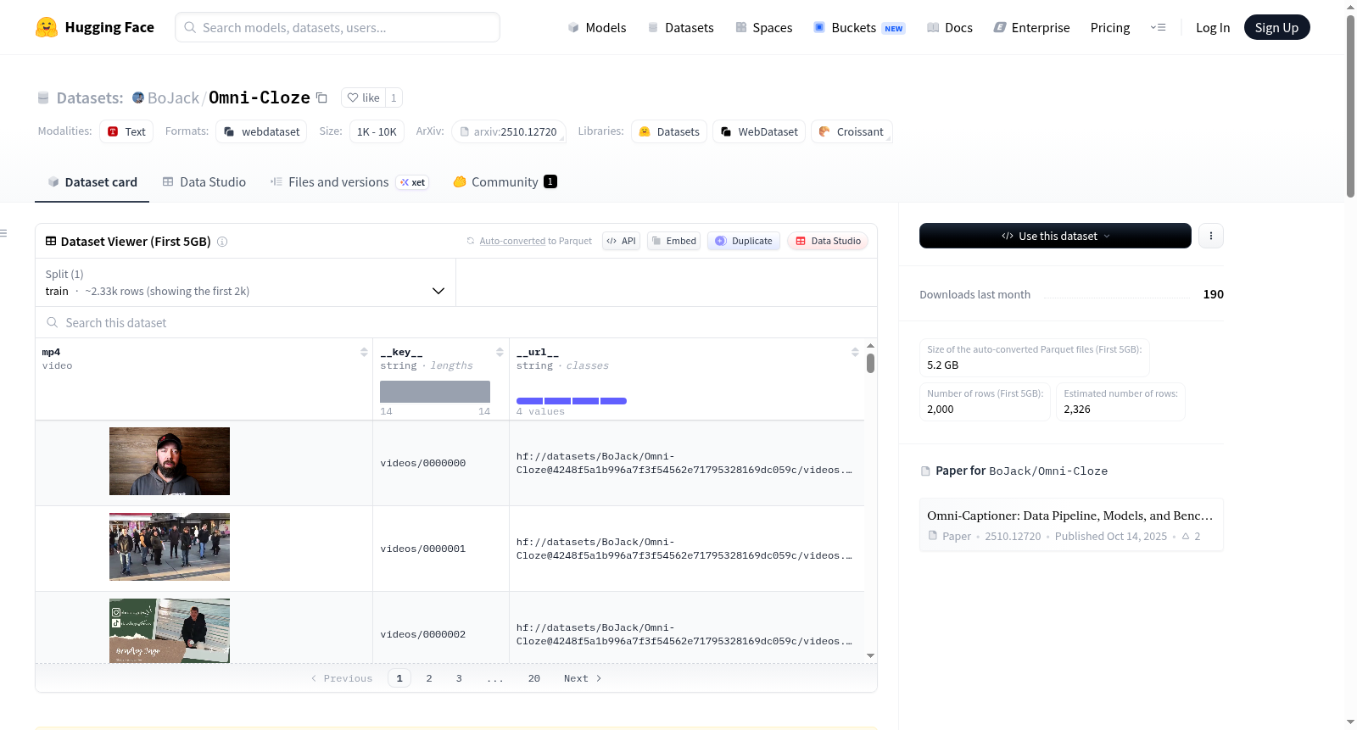The height and width of the screenshot is (730, 1357).
Task: Open Data Studio from the viewer header
Action: coord(828,241)
